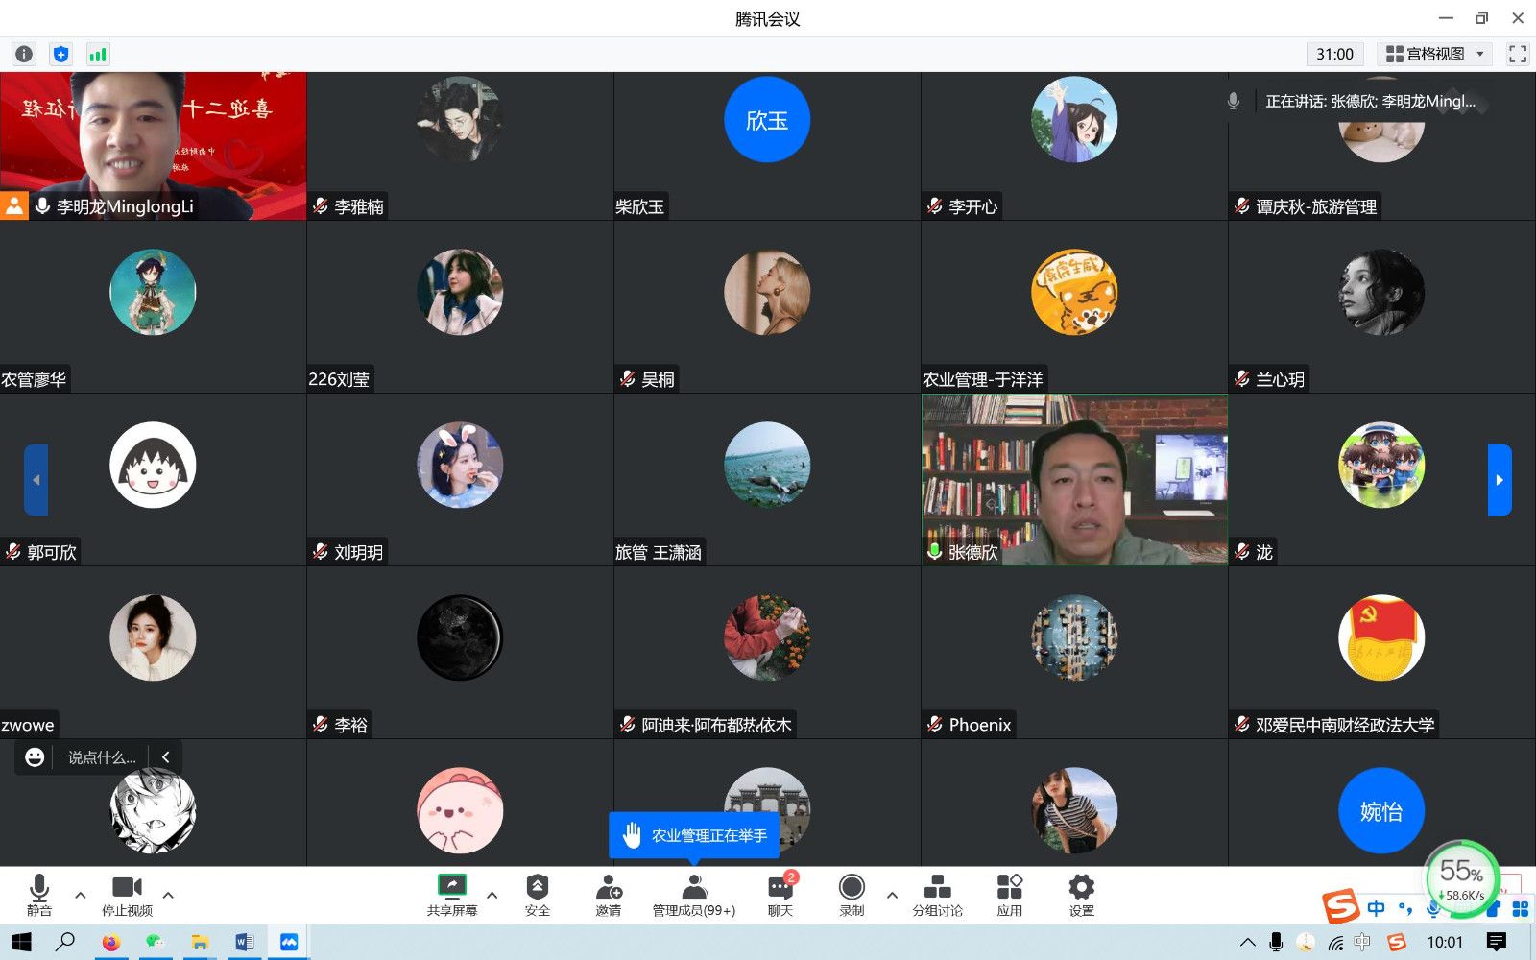This screenshot has height=960, width=1536.
Task: Click the 55% network speed widget
Action: pyautogui.click(x=1462, y=877)
